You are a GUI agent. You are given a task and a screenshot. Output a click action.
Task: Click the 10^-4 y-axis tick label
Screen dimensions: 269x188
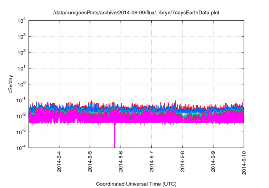21,148
